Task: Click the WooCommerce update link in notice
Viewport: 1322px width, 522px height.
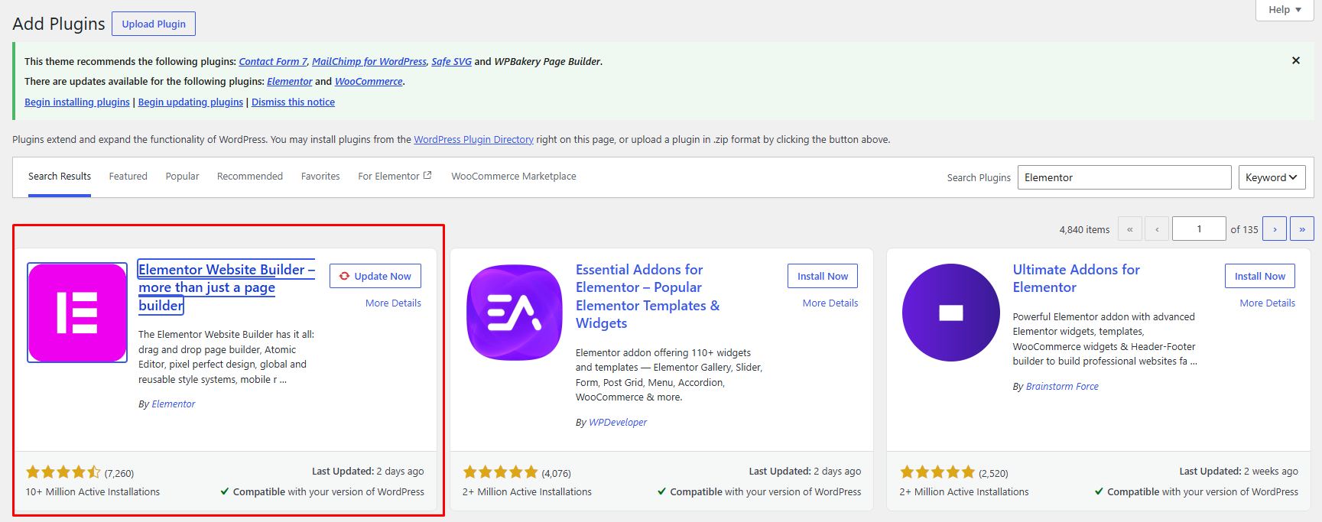Action: pos(369,81)
